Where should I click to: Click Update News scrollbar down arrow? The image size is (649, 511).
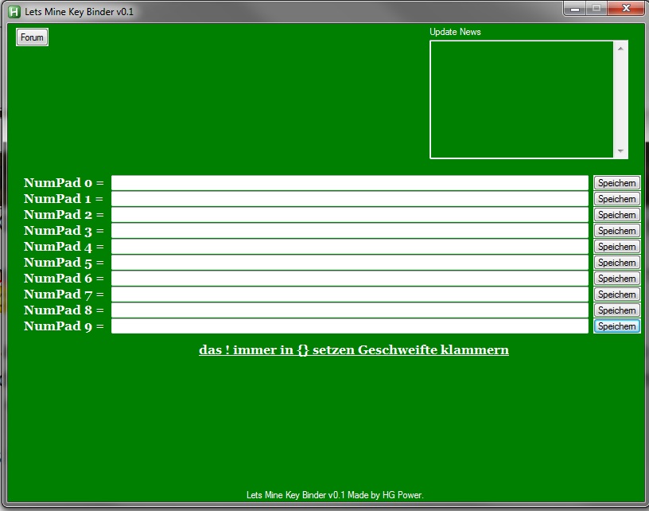coord(620,151)
